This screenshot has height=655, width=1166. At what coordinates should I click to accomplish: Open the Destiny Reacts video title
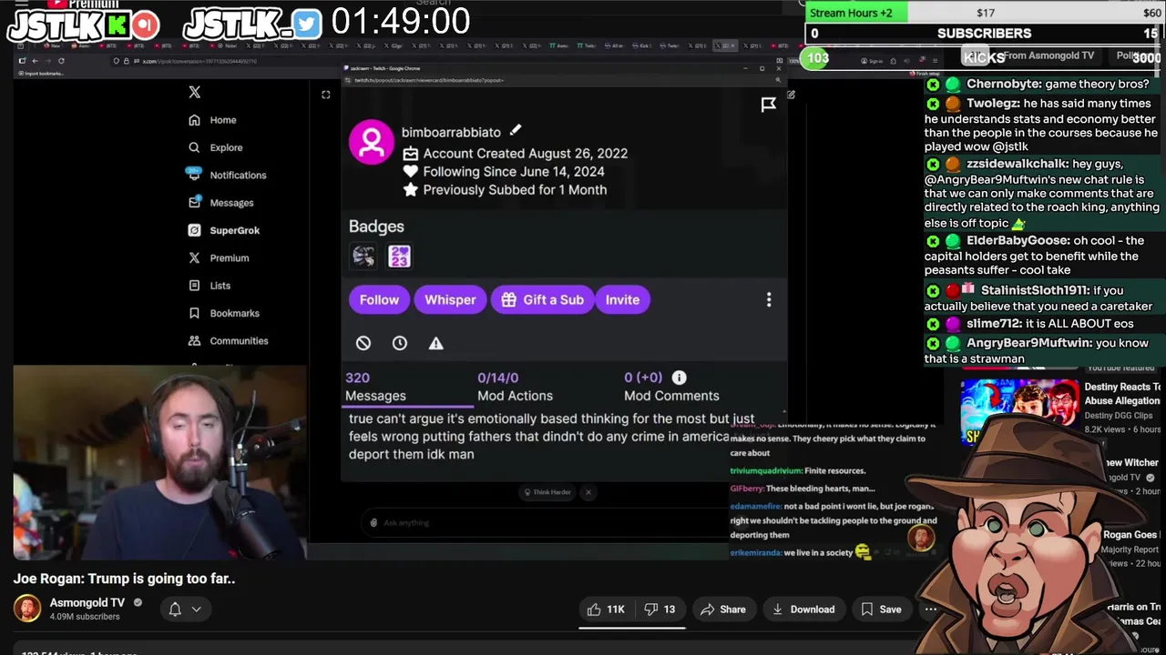[x=1122, y=393]
